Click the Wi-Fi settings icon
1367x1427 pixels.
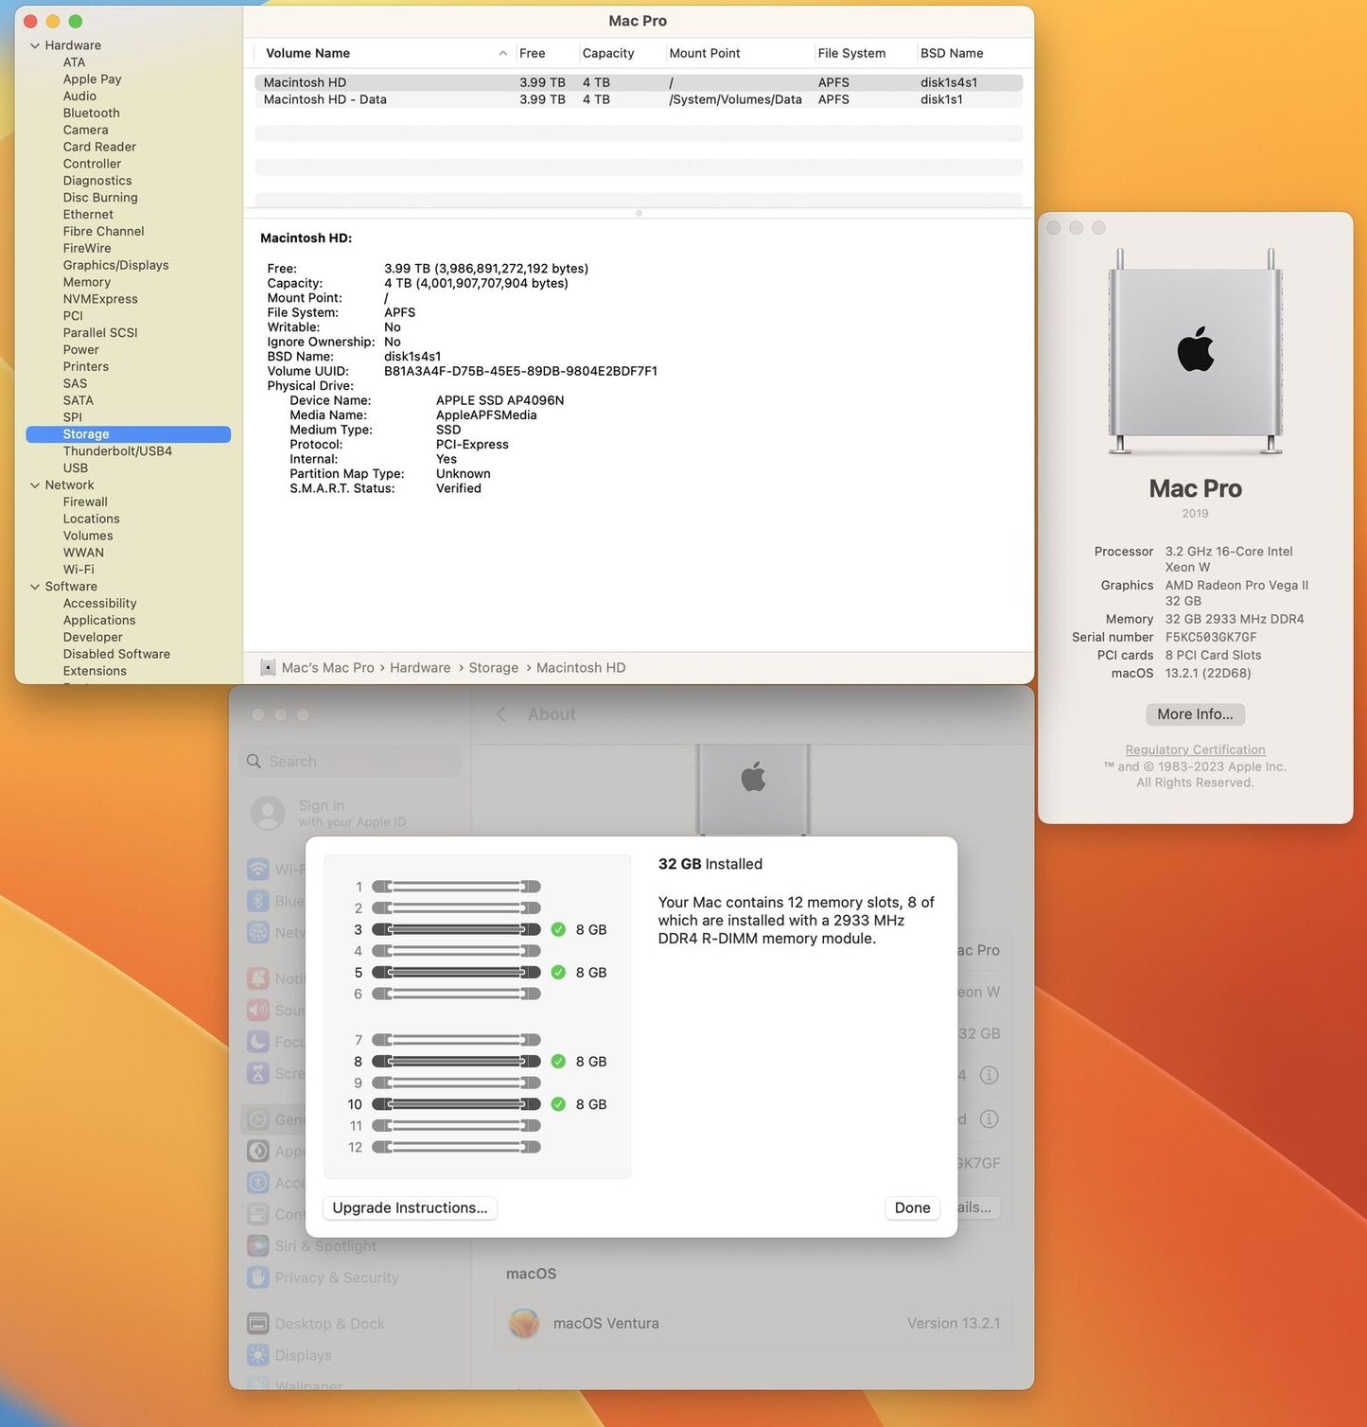tap(258, 870)
